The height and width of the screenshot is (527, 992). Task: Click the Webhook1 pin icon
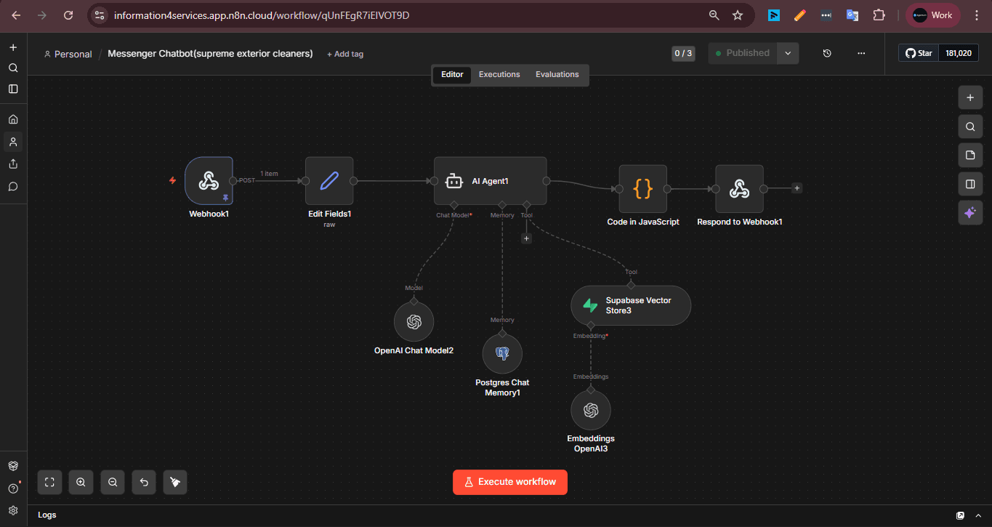(225, 197)
